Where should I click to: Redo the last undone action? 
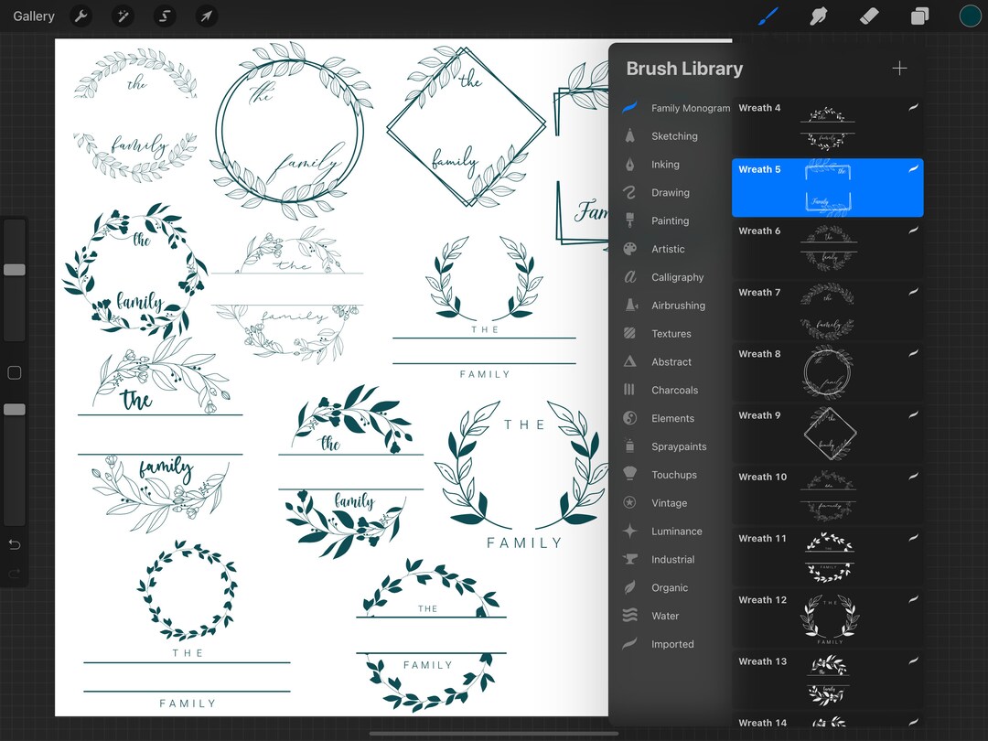pos(15,574)
